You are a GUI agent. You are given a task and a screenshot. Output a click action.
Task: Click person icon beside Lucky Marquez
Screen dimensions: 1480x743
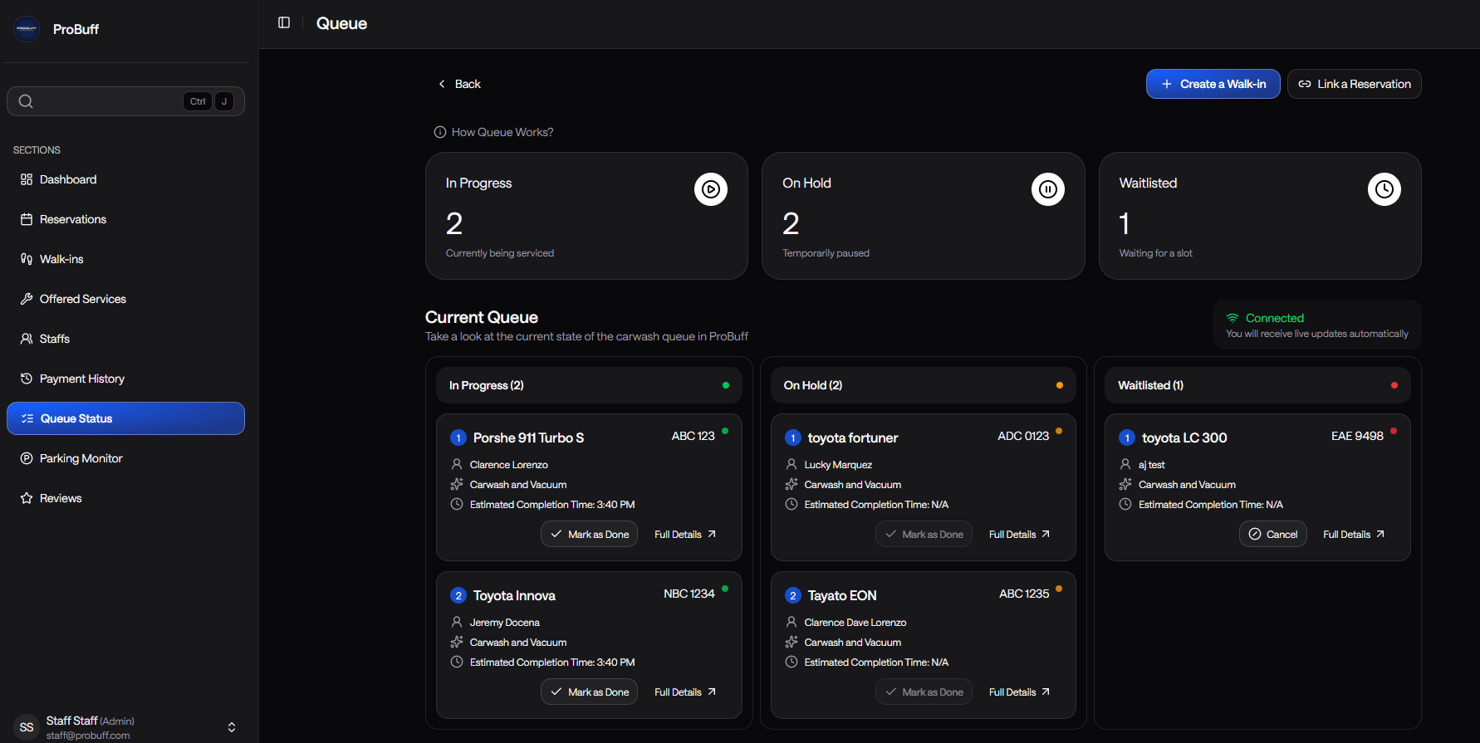coord(791,464)
